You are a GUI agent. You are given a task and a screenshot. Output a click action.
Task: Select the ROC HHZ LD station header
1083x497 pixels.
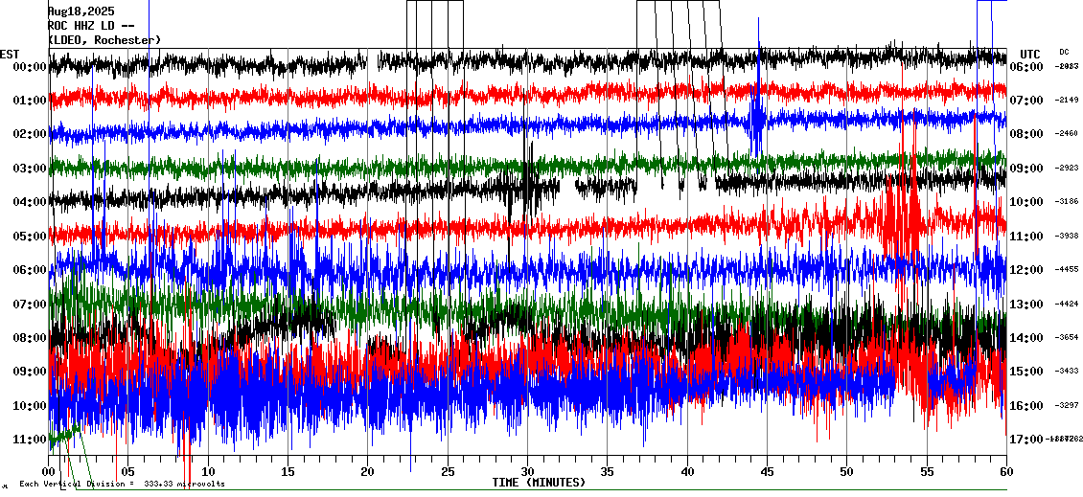[91, 25]
